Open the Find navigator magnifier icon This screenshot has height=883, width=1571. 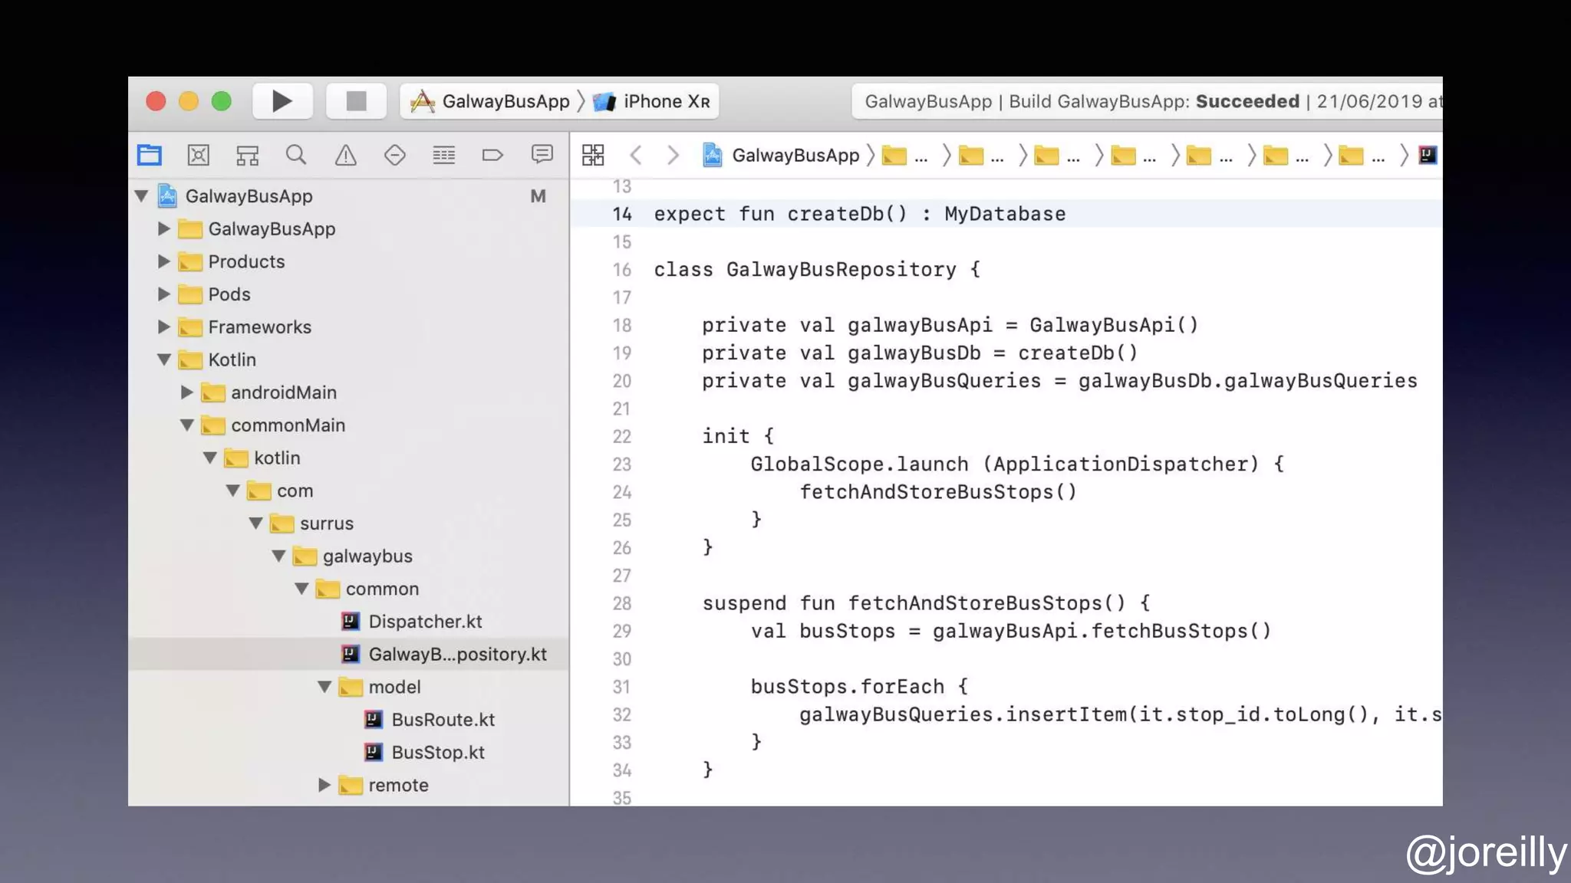[x=296, y=156]
